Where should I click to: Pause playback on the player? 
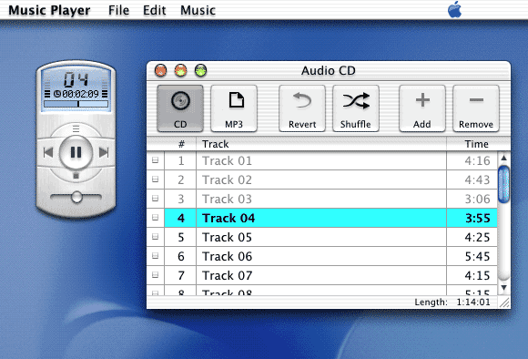pyautogui.click(x=76, y=152)
